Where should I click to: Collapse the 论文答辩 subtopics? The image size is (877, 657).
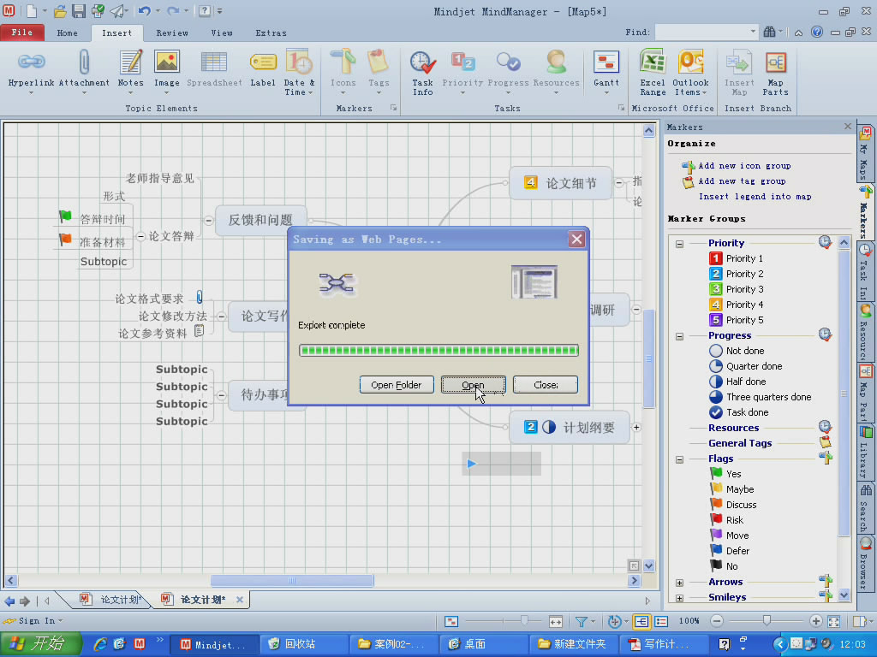(x=141, y=236)
